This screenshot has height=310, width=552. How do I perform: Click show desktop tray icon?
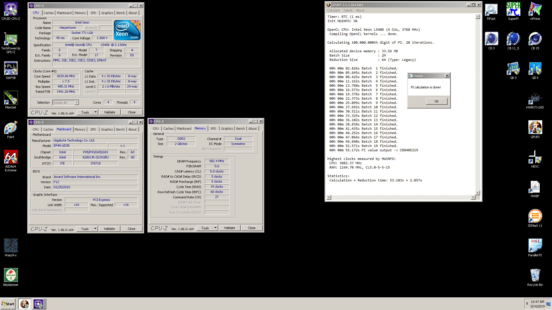(549, 304)
